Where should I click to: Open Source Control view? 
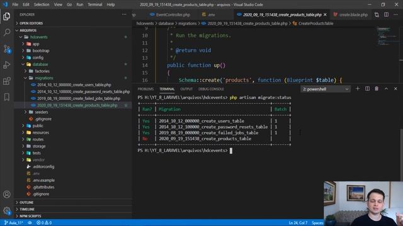[7, 49]
